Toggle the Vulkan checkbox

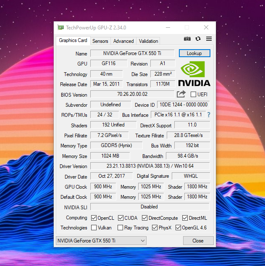[94, 228]
